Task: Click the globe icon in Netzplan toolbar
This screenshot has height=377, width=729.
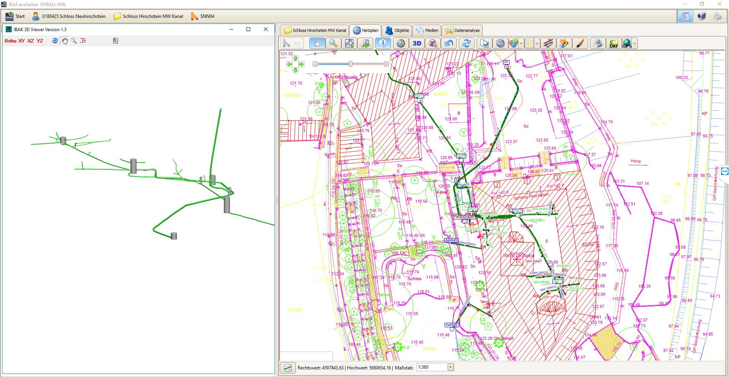Action: tap(400, 43)
